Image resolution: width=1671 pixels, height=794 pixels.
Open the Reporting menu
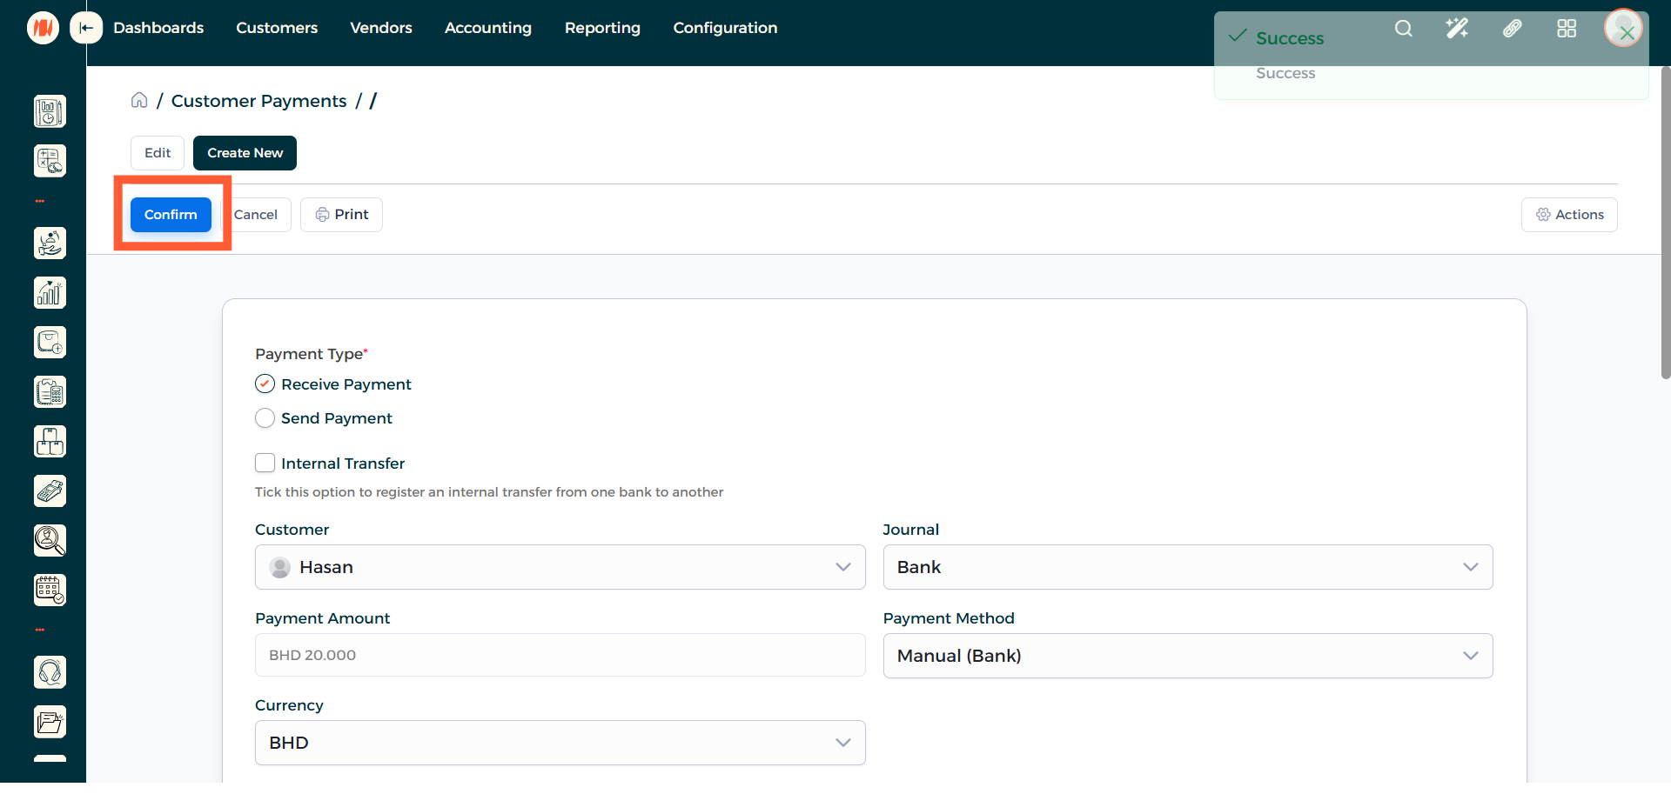point(602,28)
